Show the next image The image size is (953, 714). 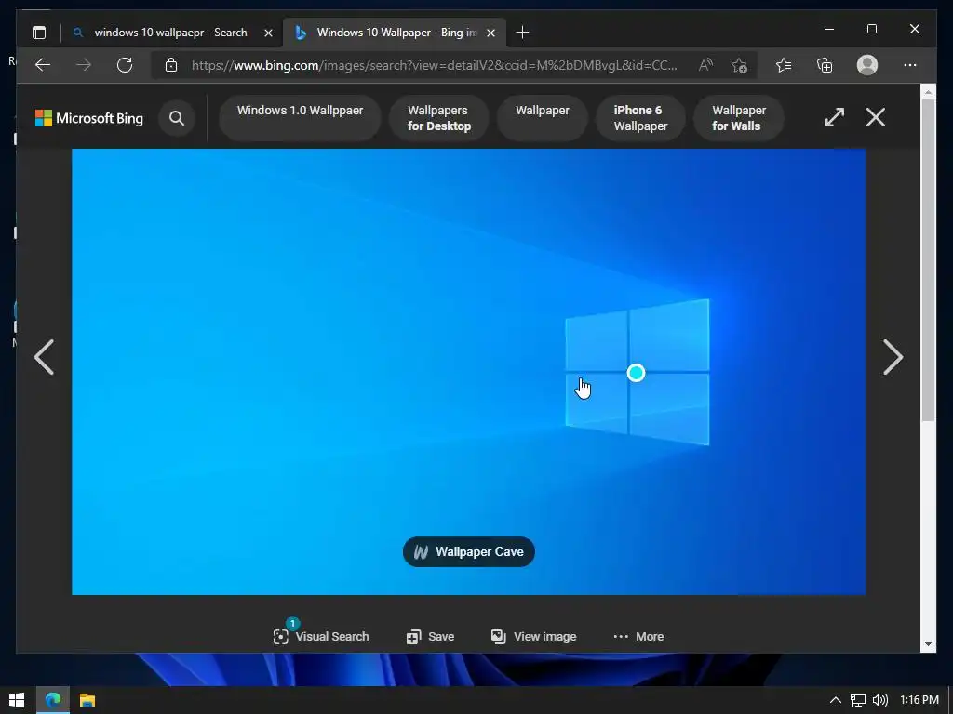click(x=893, y=357)
